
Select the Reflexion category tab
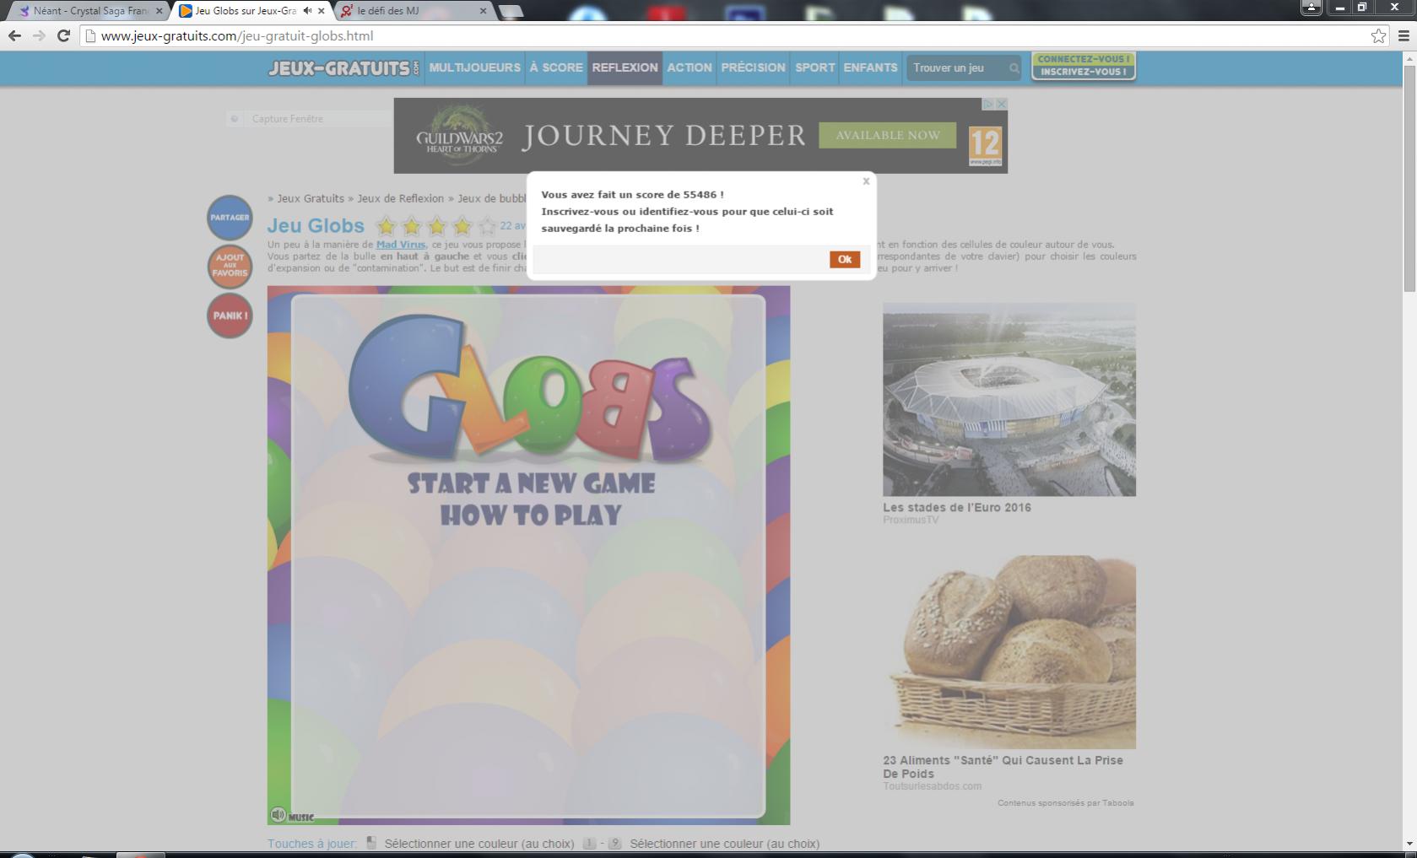(x=625, y=67)
